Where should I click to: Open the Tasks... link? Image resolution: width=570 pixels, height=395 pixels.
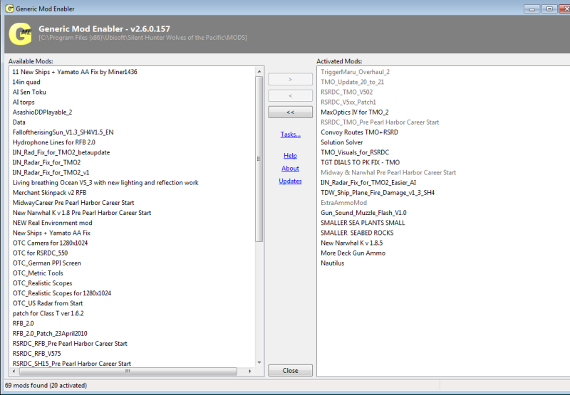[290, 135]
